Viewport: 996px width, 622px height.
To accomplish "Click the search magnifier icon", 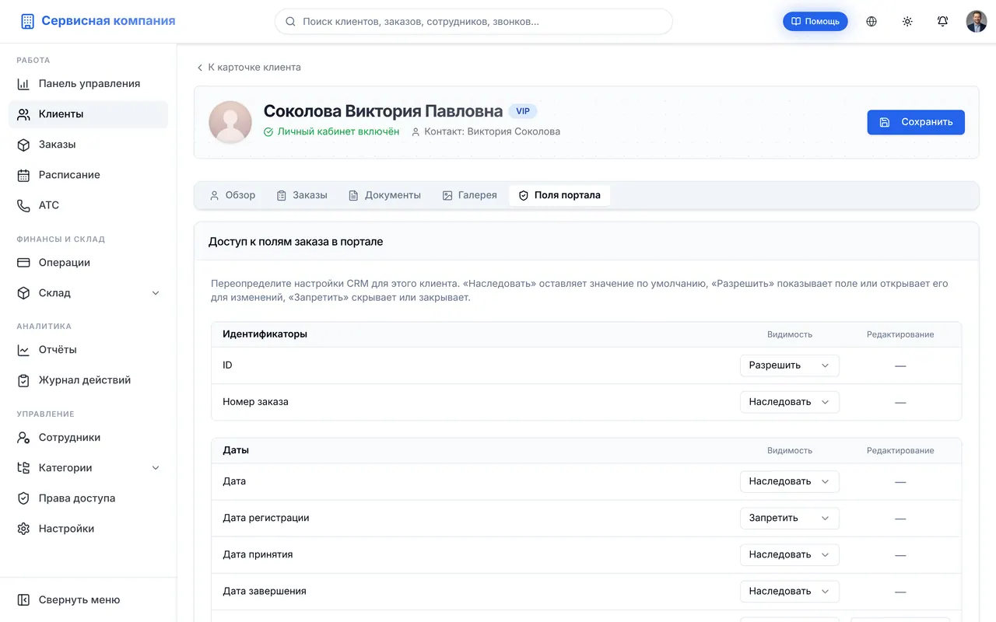I will click(x=290, y=22).
